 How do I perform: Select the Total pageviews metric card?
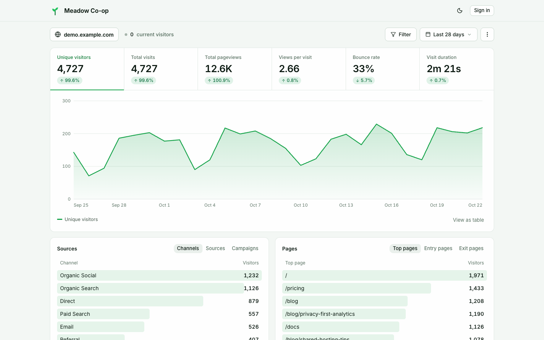pyautogui.click(x=235, y=69)
